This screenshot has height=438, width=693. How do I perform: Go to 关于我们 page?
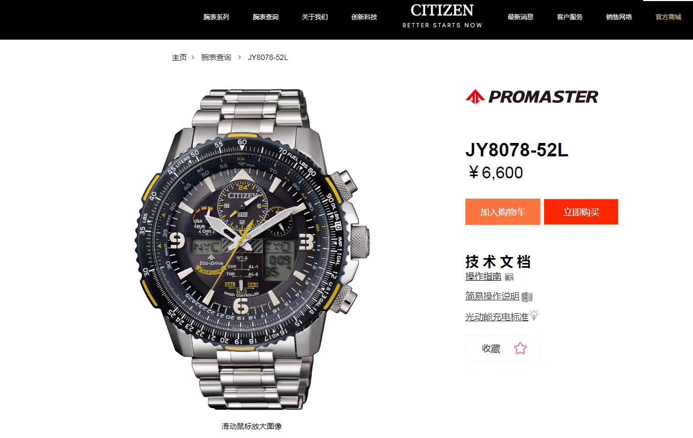pos(315,17)
